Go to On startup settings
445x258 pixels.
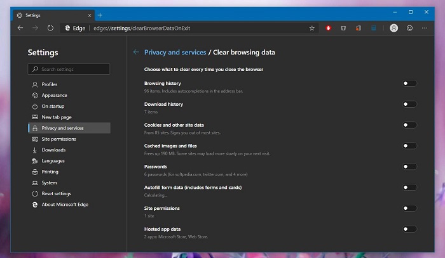coord(53,106)
